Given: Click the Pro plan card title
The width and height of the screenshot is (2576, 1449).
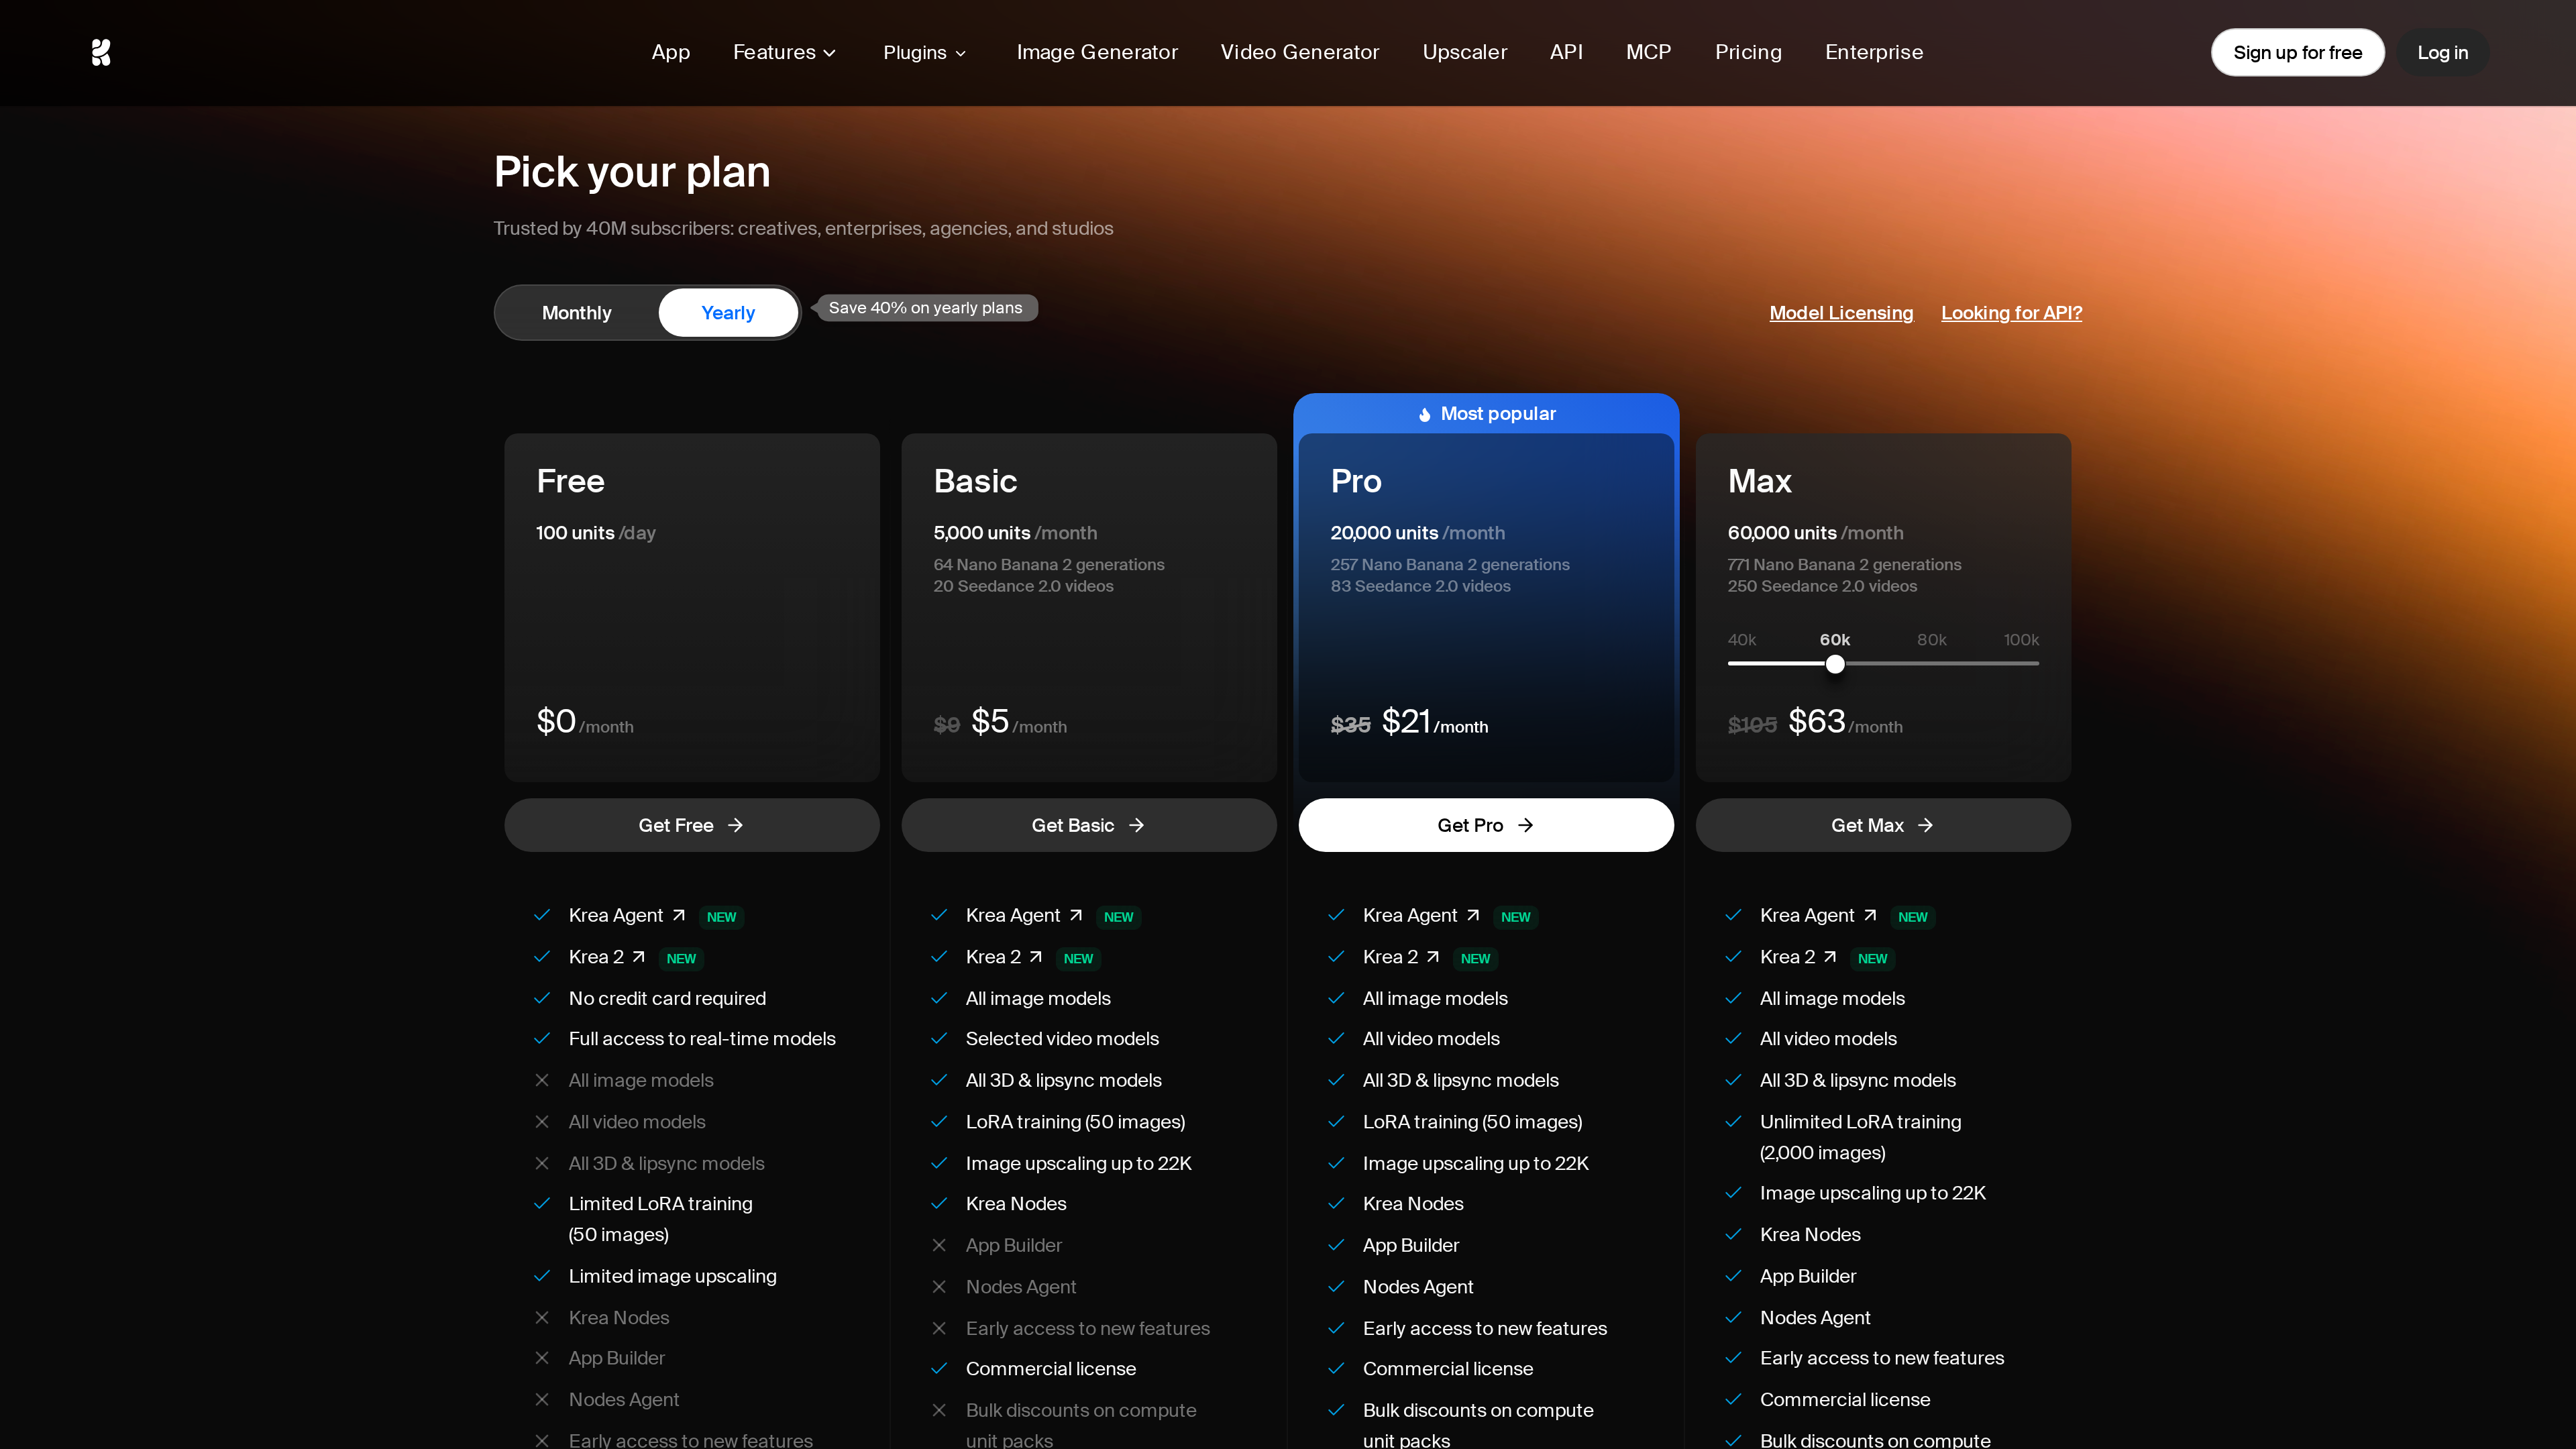Looking at the screenshot, I should pyautogui.click(x=1356, y=481).
